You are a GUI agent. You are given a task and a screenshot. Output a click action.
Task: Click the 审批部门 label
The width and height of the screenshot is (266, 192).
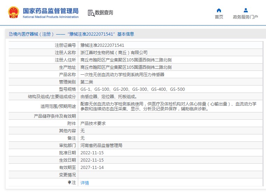[67, 145]
